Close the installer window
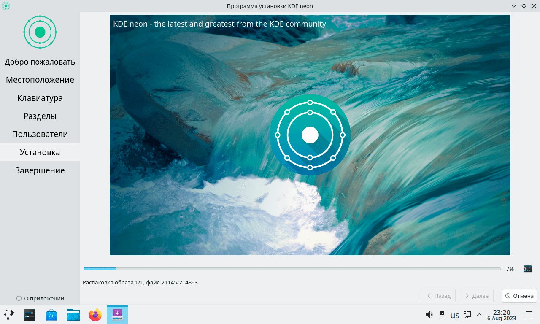Screen dimensions: 540x324 coord(534,6)
